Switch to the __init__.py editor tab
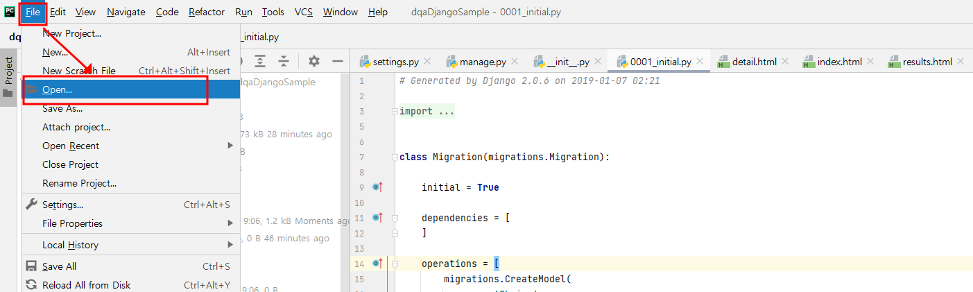Image resolution: width=973 pixels, height=292 pixels. (567, 62)
